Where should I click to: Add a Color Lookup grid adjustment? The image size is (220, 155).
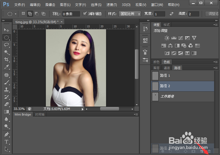(x=197, y=45)
